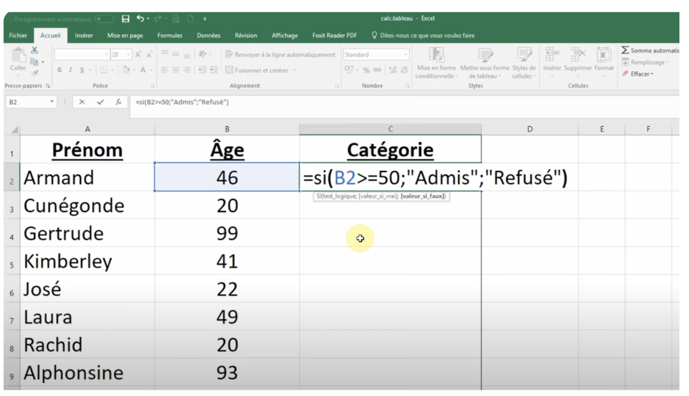Open the font size 28 dropdown
This screenshot has width=689, height=396.
pyautogui.click(x=128, y=55)
